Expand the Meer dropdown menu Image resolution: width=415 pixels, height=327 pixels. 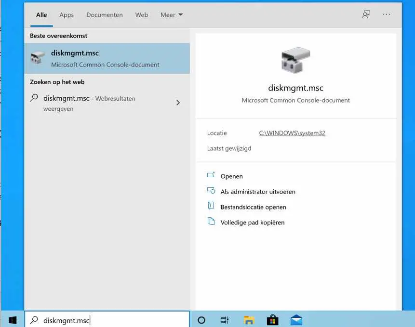pos(172,15)
